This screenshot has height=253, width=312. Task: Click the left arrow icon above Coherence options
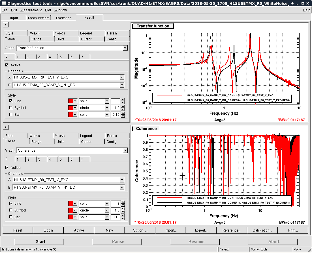(6, 127)
